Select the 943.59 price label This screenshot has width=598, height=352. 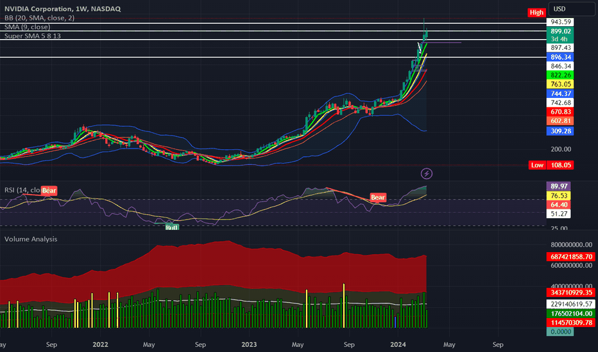coord(560,22)
